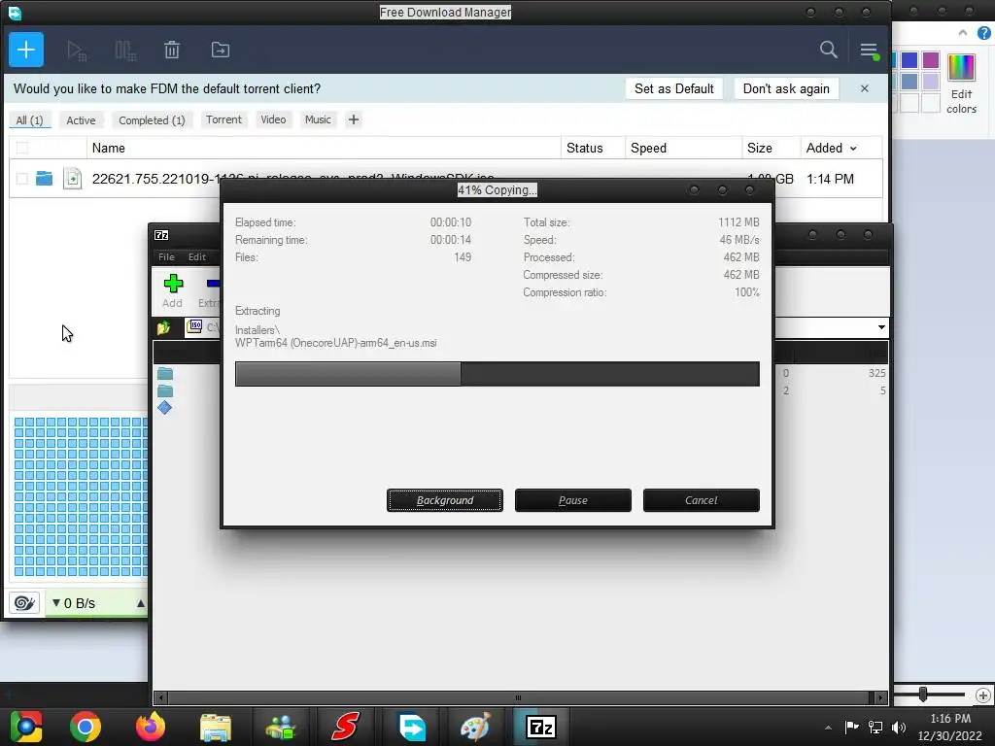The width and height of the screenshot is (995, 746).
Task: Click the file icon of the 22621.755 download
Action: pos(72,179)
